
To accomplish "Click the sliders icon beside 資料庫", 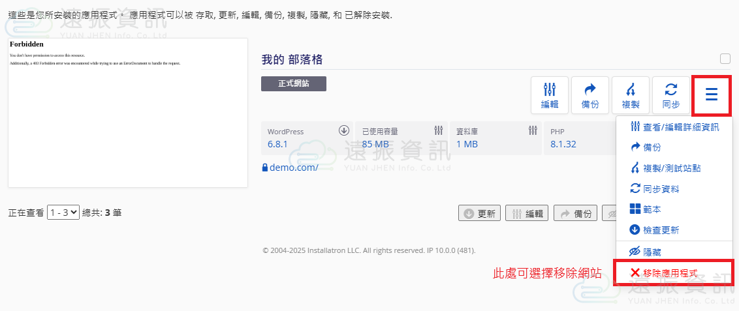I will (533, 130).
